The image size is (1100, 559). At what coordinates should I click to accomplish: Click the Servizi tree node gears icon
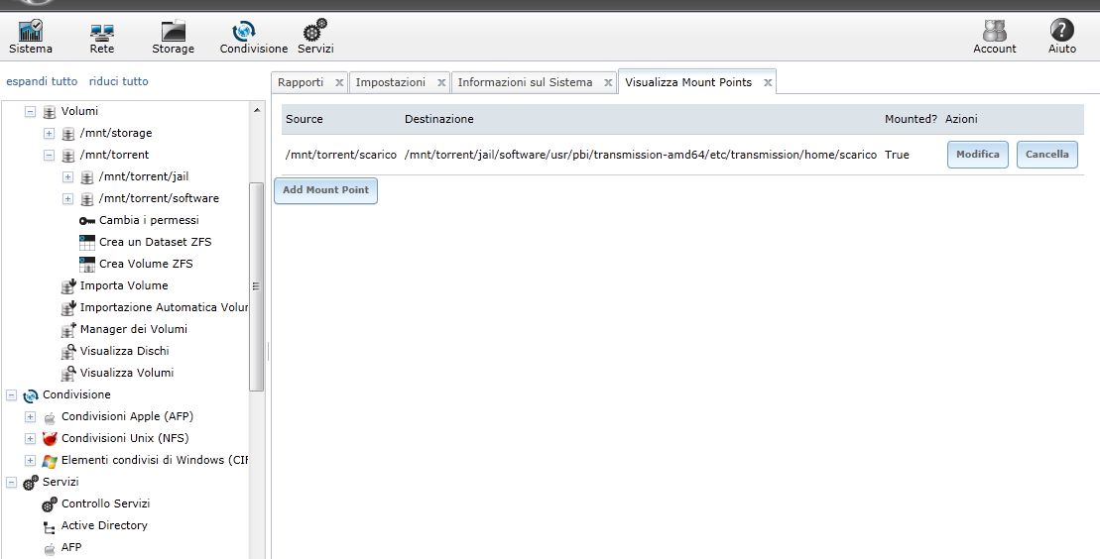tap(30, 483)
